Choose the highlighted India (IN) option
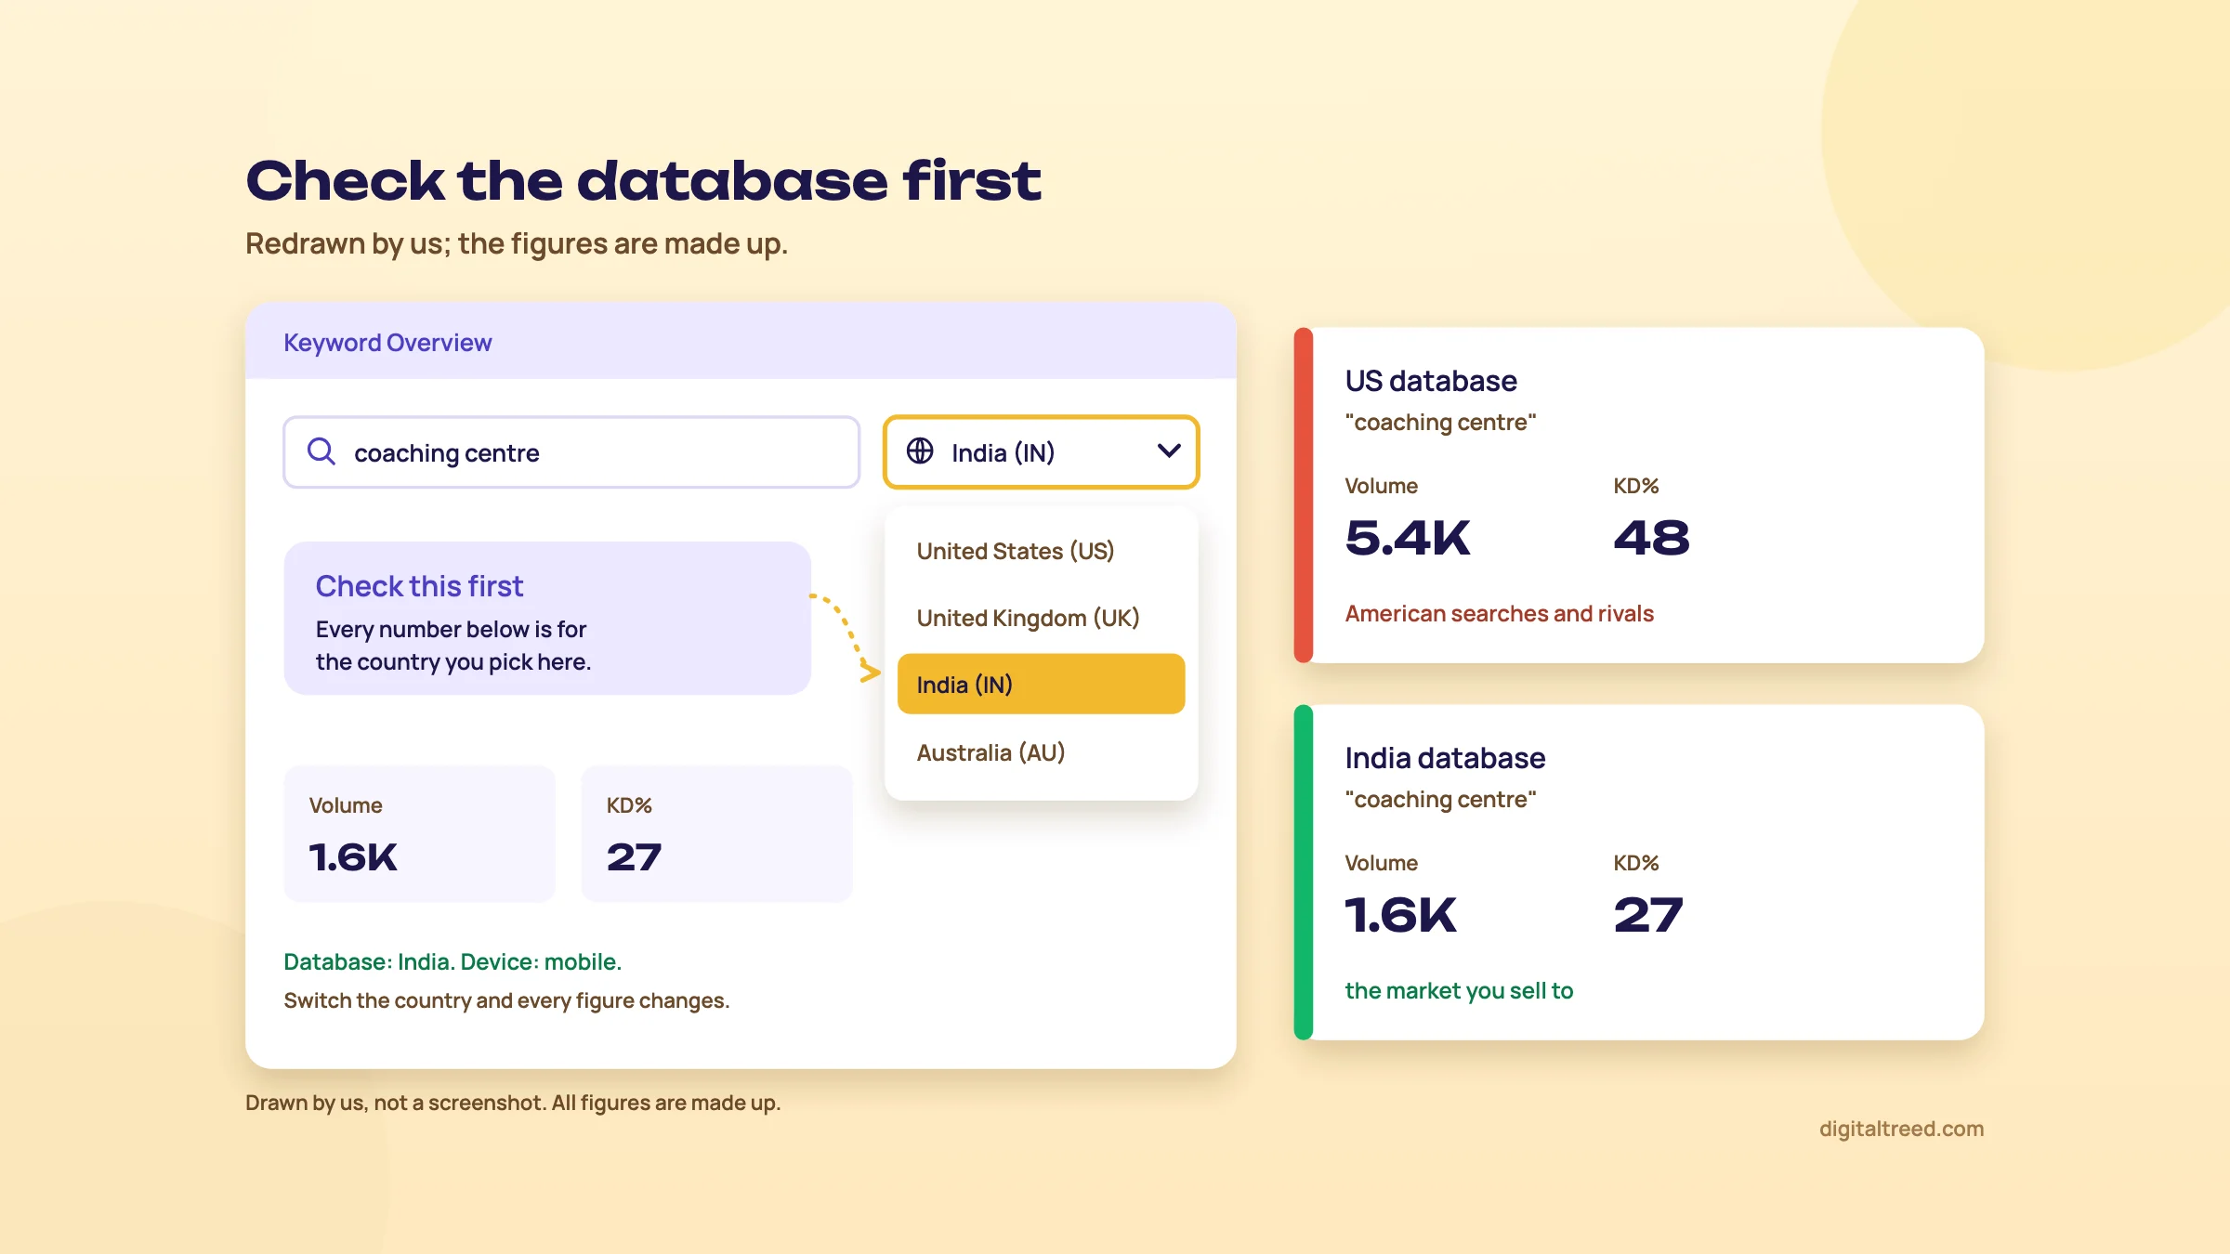The height and width of the screenshot is (1254, 2230). [x=1041, y=685]
